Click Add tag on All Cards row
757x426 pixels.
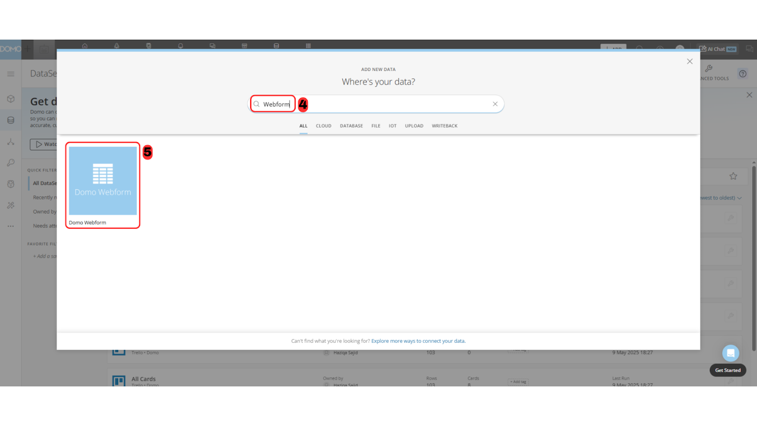(x=518, y=382)
